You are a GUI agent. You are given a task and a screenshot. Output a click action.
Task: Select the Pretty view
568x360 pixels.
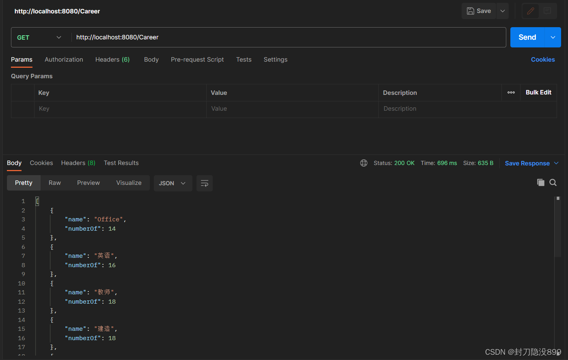point(24,183)
